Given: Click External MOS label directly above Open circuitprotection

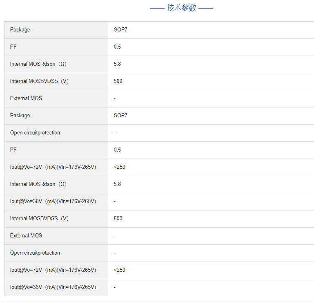Looking at the screenshot, I should click(x=26, y=236).
